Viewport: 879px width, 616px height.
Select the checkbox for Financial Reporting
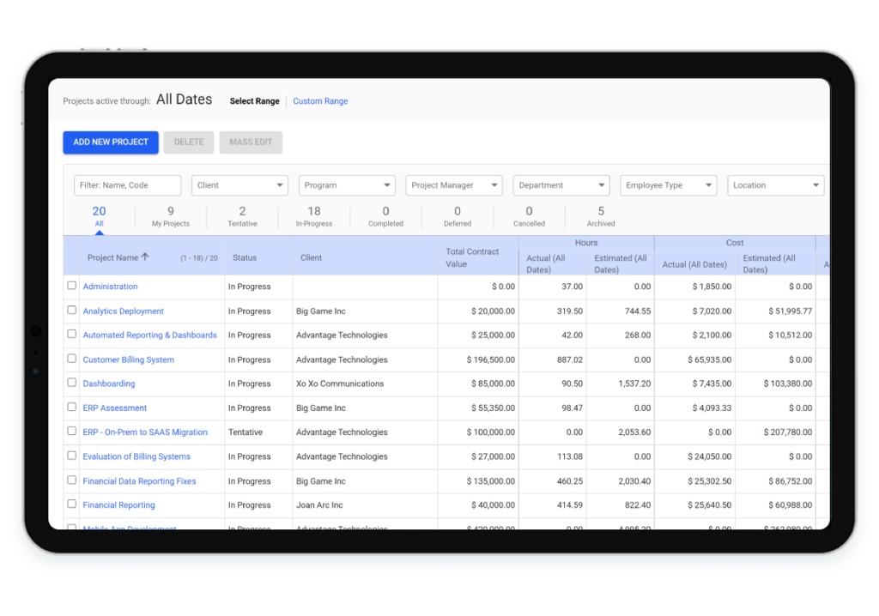[x=71, y=504]
